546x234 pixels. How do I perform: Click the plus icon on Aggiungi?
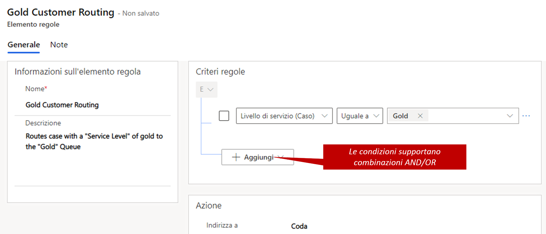[x=236, y=157]
